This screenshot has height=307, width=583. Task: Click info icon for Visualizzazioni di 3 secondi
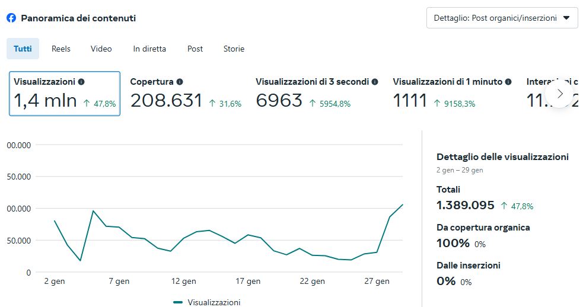pos(375,82)
